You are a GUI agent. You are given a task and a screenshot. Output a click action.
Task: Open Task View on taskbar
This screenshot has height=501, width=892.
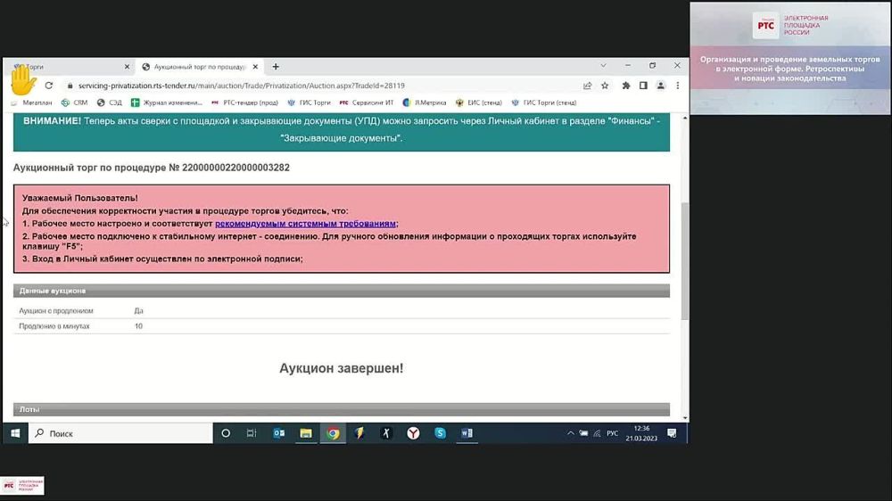point(252,433)
